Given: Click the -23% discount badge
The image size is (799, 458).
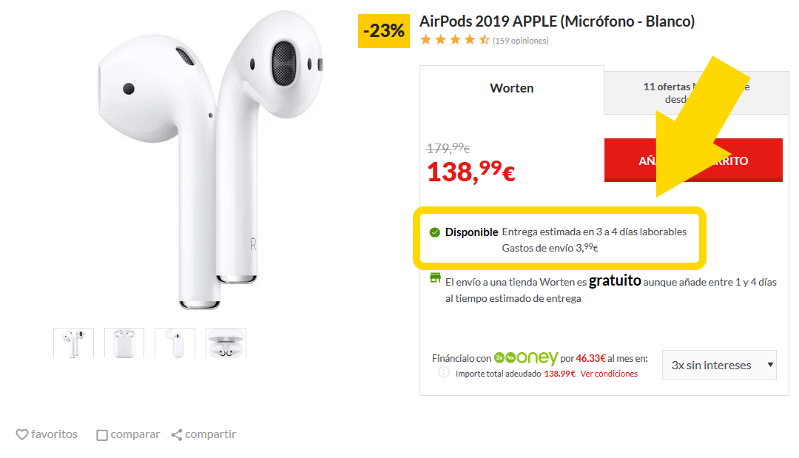Looking at the screenshot, I should [x=384, y=31].
